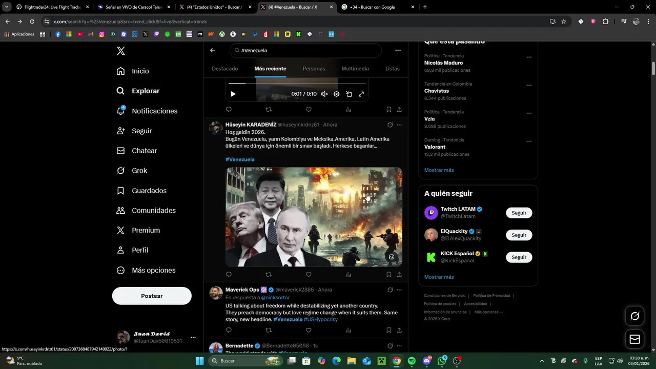The width and height of the screenshot is (656, 369).
Task: Repost the Maverick Ops post
Action: [x=269, y=330]
